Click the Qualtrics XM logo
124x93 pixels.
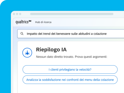[24, 22]
